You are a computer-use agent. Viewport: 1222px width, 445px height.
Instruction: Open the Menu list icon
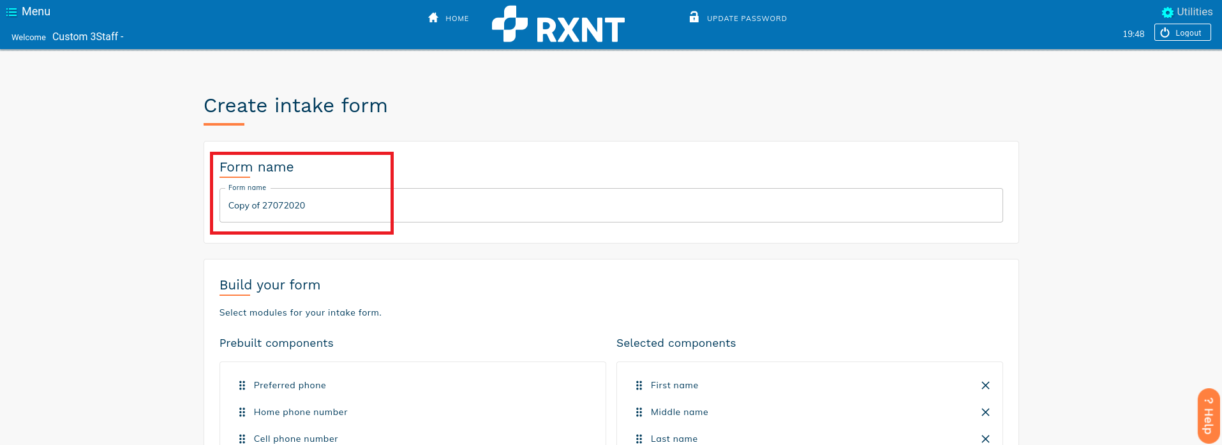pyautogui.click(x=11, y=12)
